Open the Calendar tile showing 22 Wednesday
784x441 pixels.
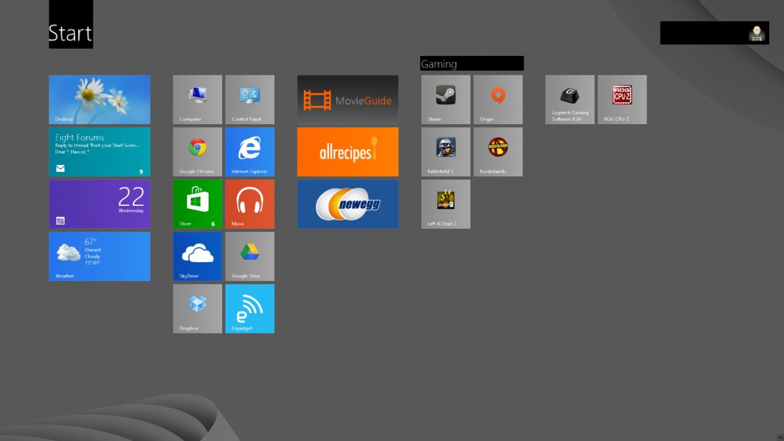[x=99, y=204]
